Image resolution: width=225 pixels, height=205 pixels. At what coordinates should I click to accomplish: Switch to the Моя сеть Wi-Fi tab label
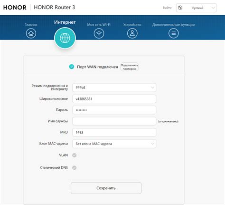99,25
